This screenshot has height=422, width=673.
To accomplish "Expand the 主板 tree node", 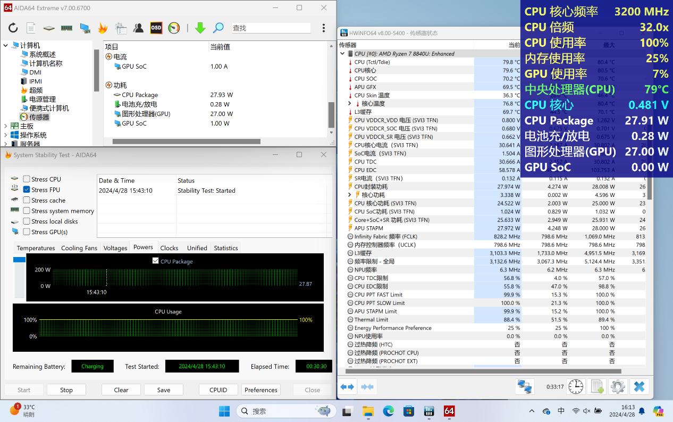I will [x=6, y=126].
